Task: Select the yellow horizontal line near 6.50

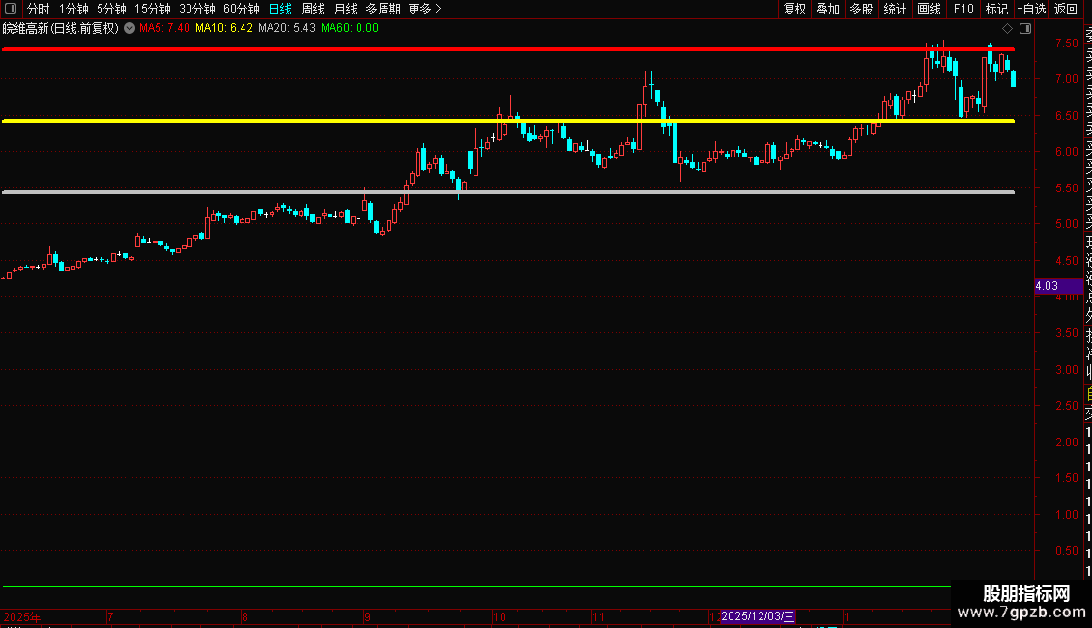Action: tap(508, 121)
